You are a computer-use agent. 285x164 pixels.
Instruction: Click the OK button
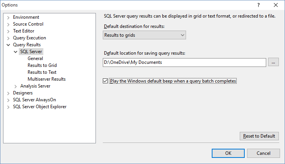click(x=228, y=153)
